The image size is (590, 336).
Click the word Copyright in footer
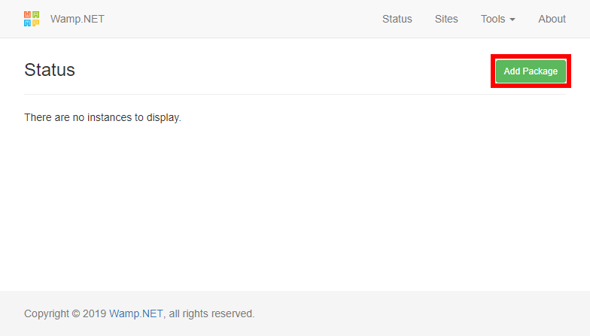(47, 314)
